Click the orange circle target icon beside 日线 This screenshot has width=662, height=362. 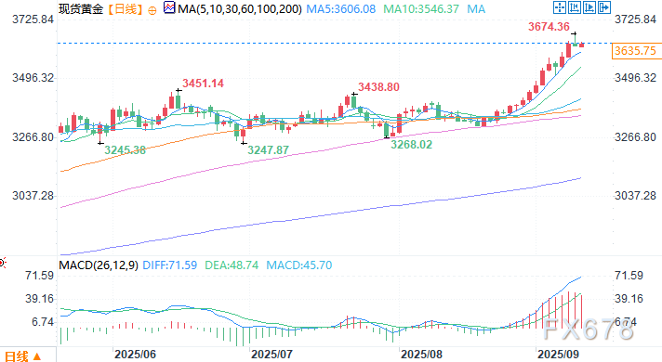(x=152, y=10)
